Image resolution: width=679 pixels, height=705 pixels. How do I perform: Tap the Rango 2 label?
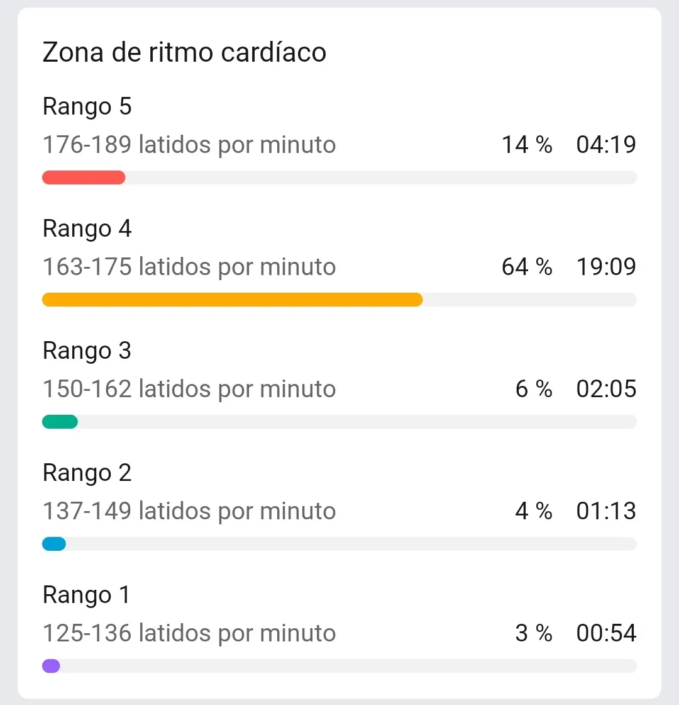87,473
